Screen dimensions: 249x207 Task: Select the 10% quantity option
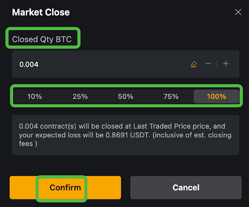tap(35, 97)
